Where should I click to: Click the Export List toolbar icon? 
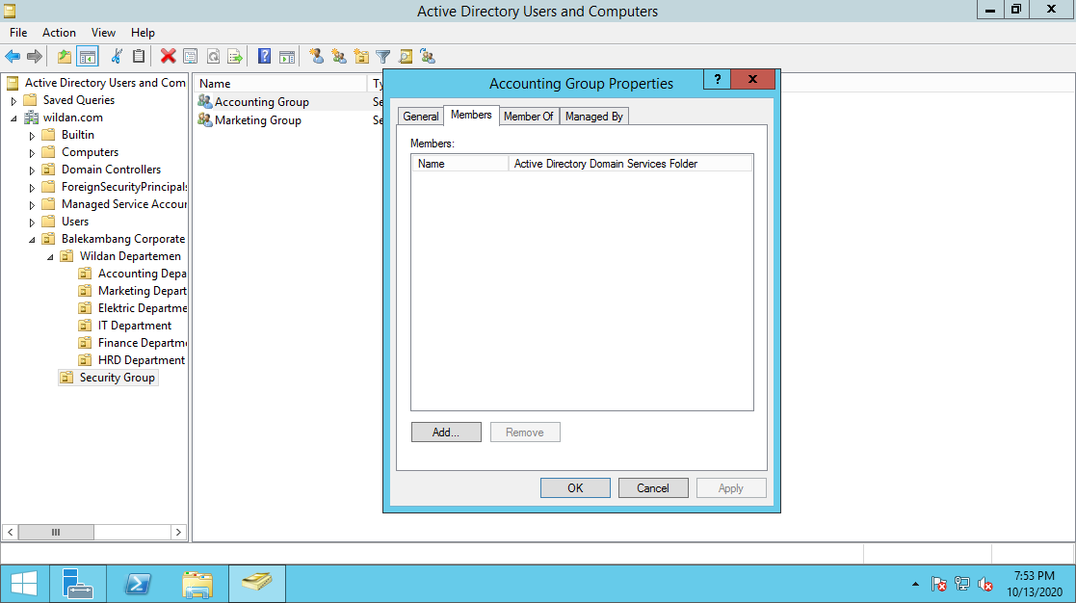(x=234, y=56)
